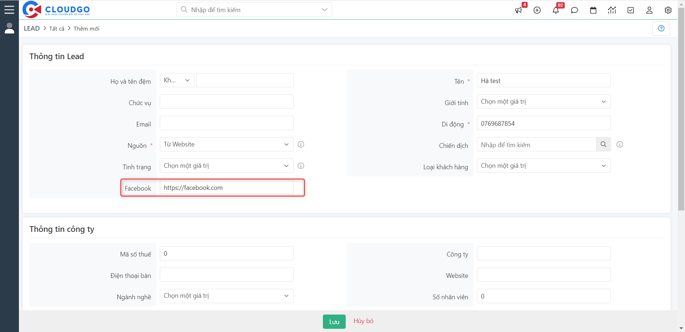Expand the Ngành nghề dropdown
Viewport: 685px width, 332px height.
(x=226, y=296)
